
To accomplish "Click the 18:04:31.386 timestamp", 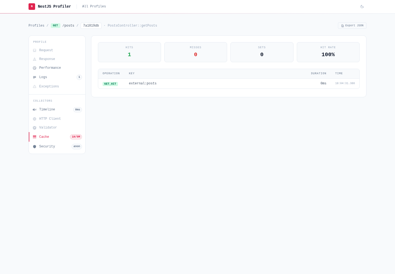I will tap(345, 84).
